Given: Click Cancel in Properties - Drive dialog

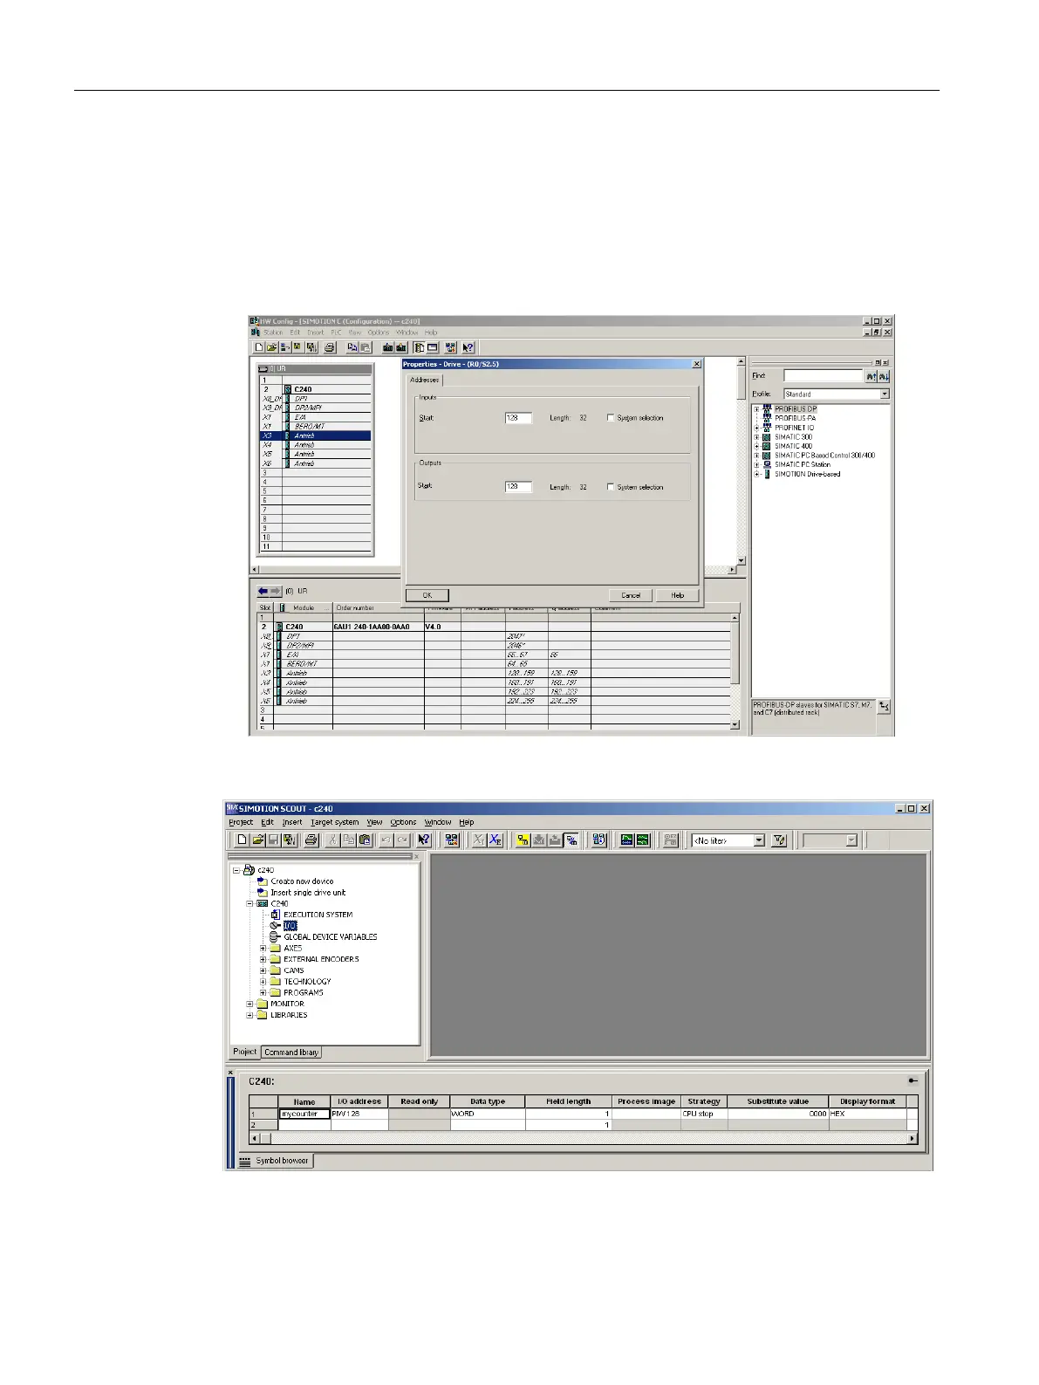Looking at the screenshot, I should [x=631, y=595].
